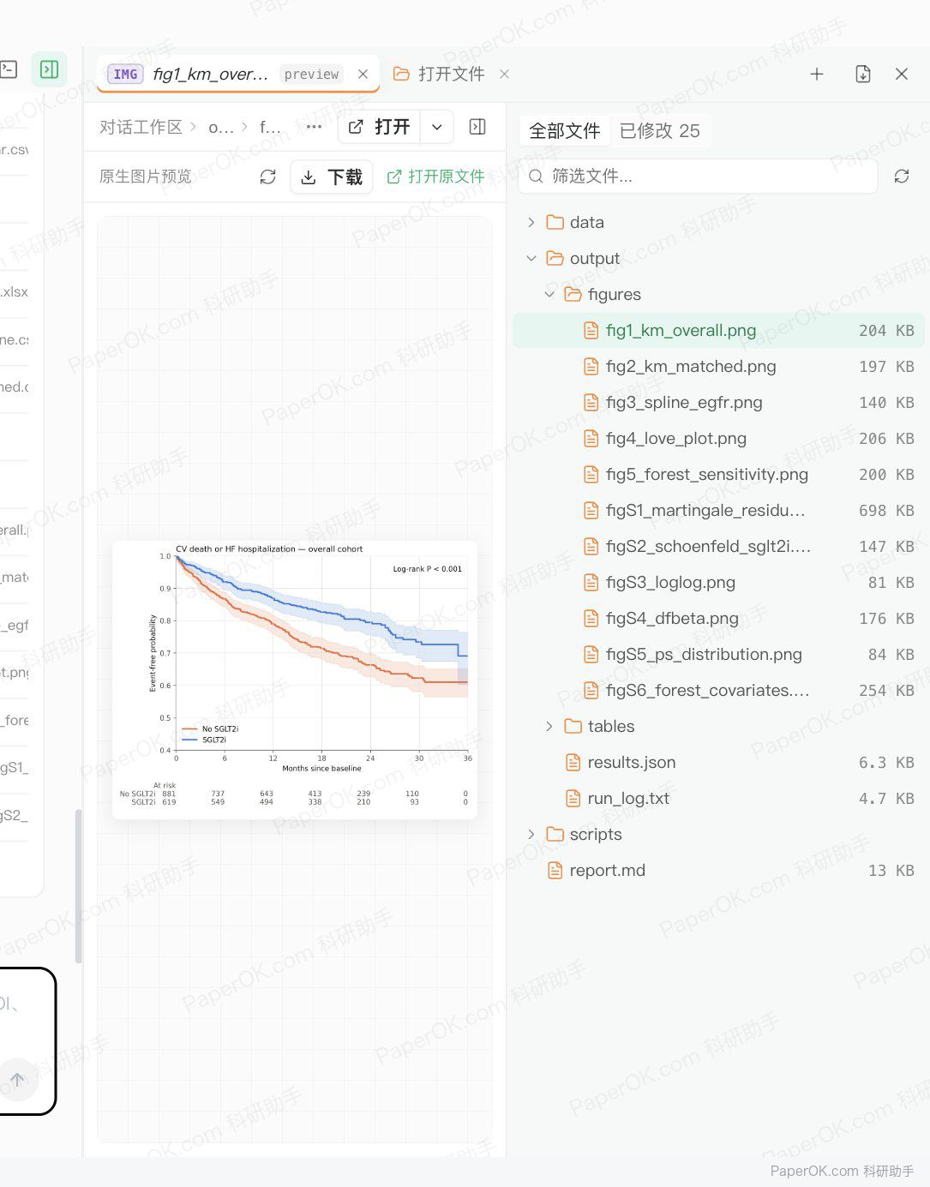Click the 打开 button
930x1187 pixels.
[x=380, y=127]
